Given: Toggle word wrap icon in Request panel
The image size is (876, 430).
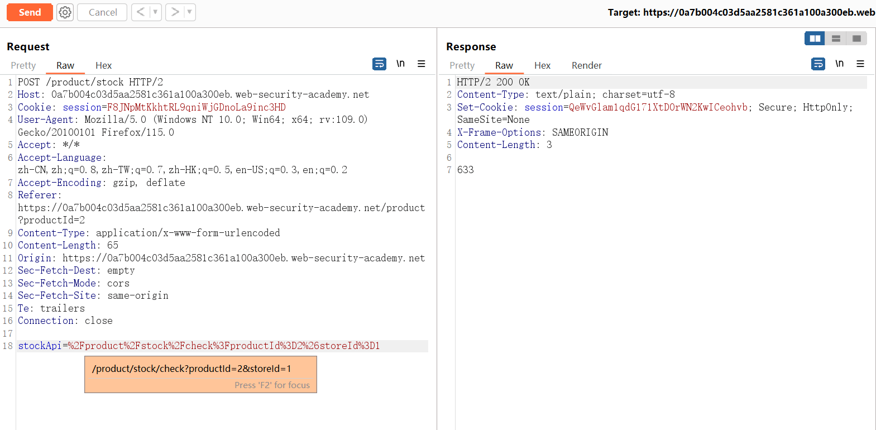Looking at the screenshot, I should tap(379, 64).
